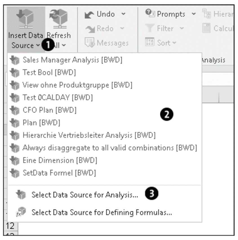This screenshot has height=240, width=238.
Task: Click the Sort icon
Action: point(150,42)
